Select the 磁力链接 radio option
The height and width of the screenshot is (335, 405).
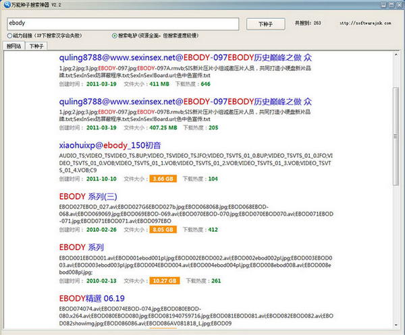point(7,35)
